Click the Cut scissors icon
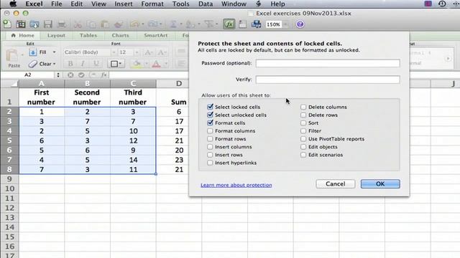The image size is (460, 258). click(x=78, y=24)
